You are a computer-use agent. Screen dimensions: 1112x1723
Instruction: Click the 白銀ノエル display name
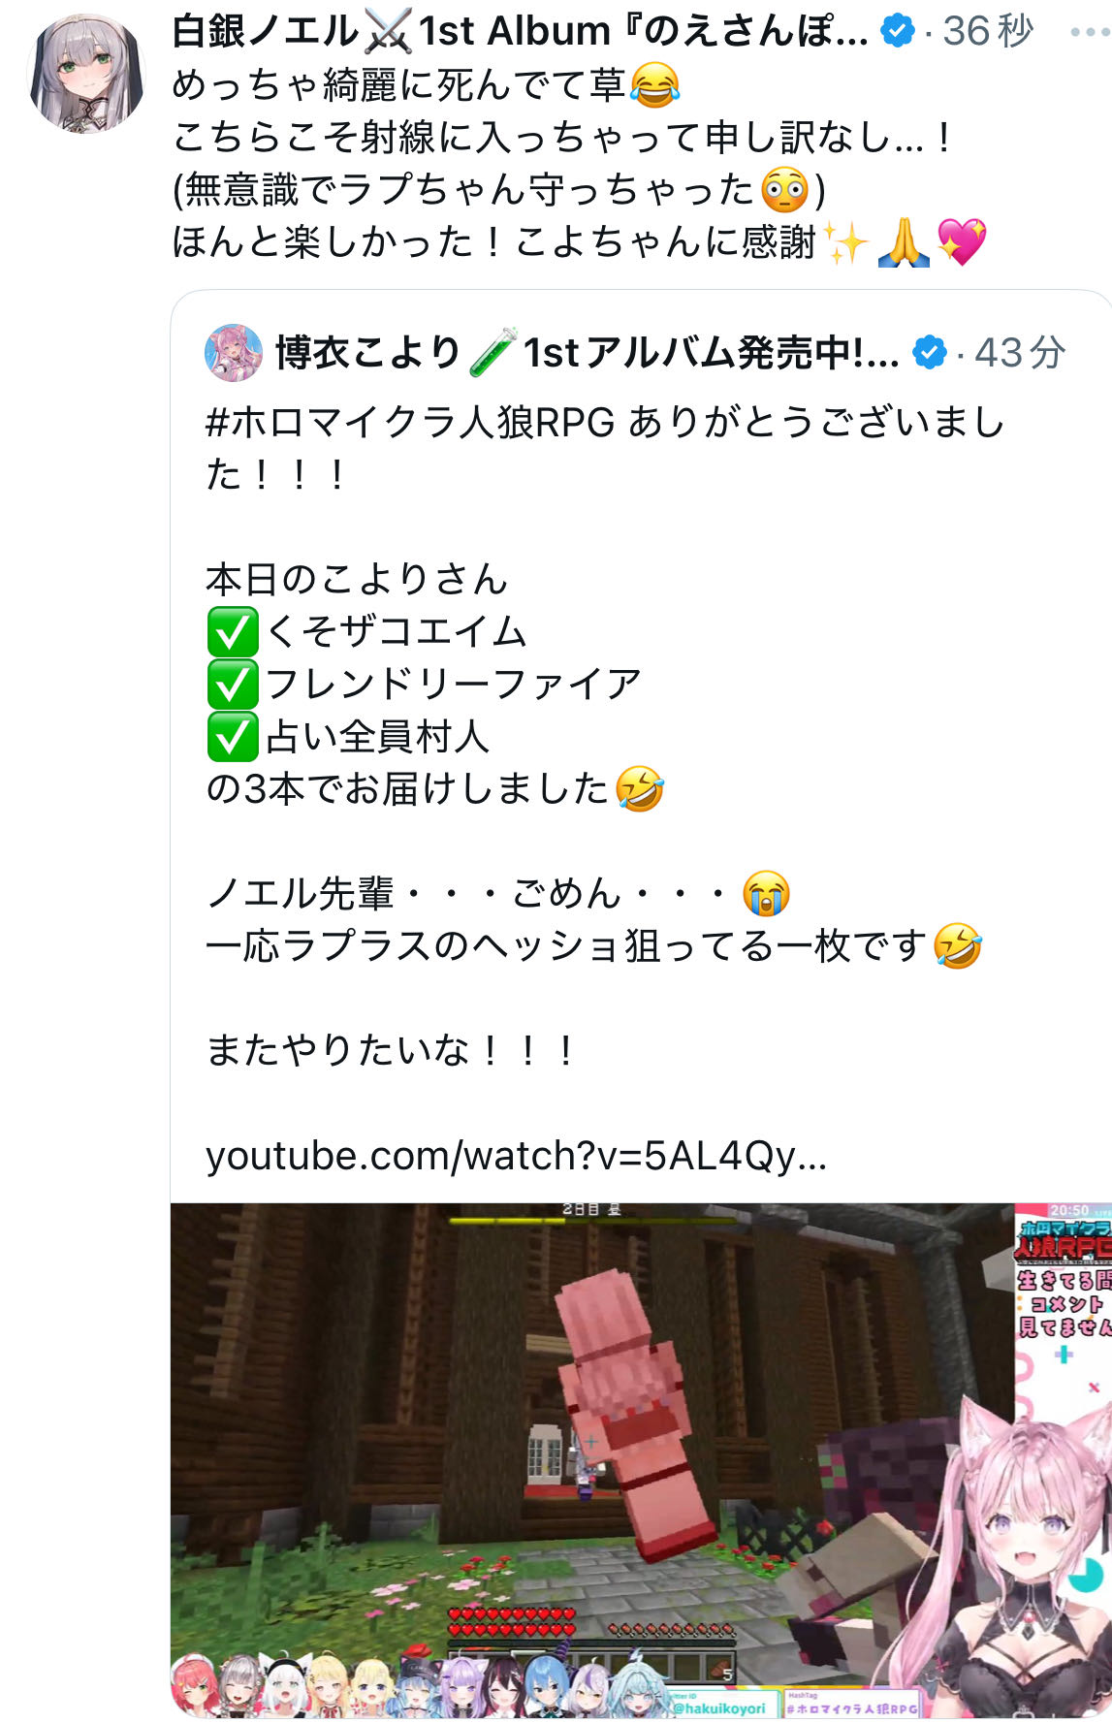click(265, 32)
